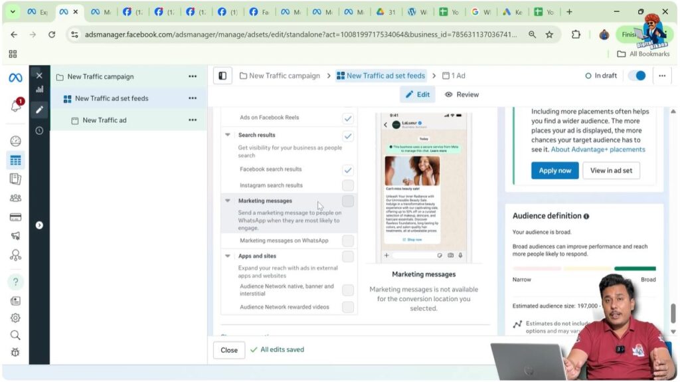Screen dimensions: 680x382
Task: Check Instagram search results
Action: (348, 185)
